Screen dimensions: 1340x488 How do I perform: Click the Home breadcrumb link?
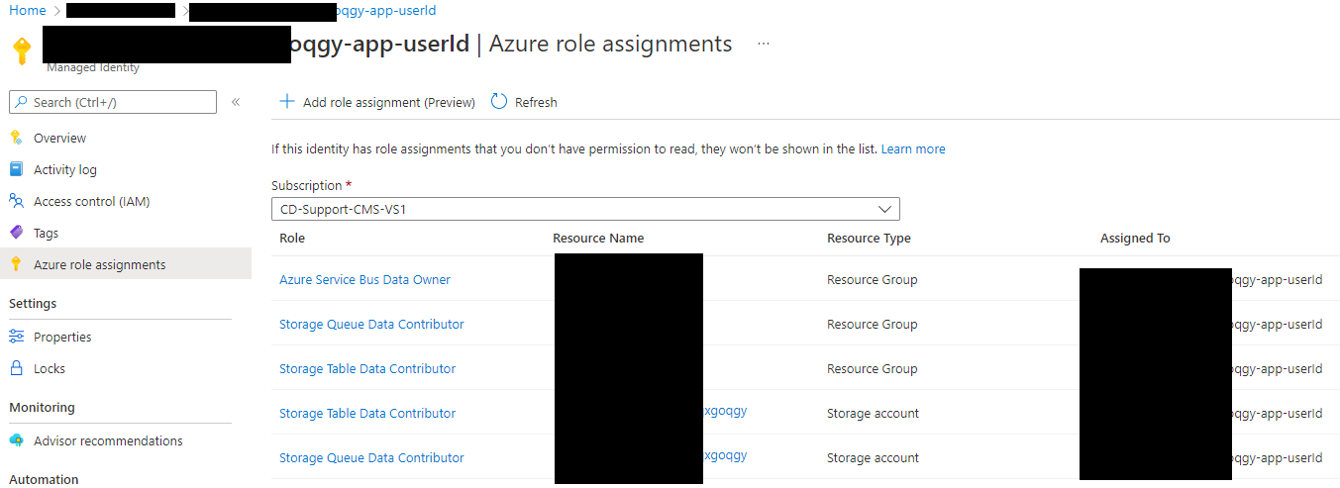[x=28, y=10]
